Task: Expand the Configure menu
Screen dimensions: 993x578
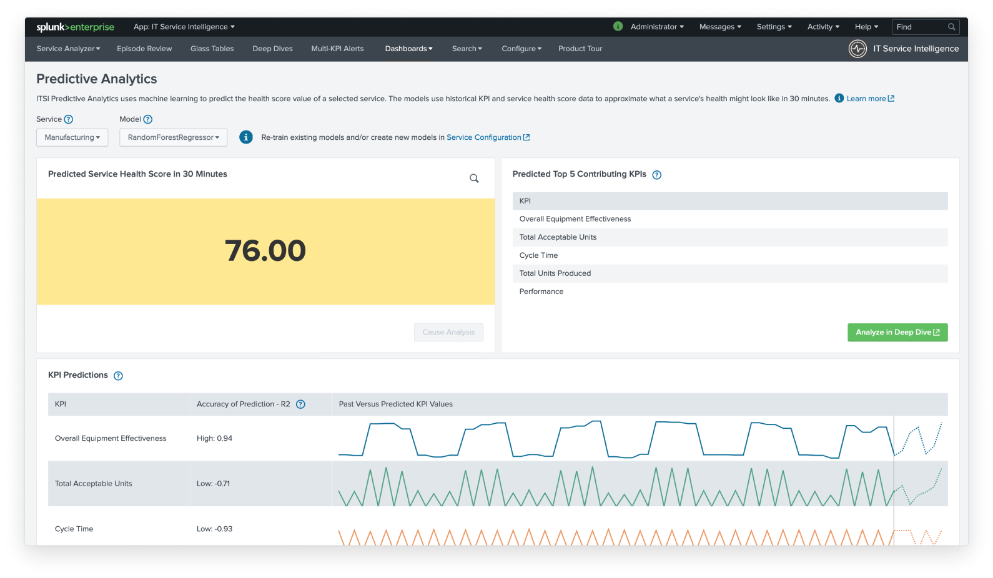Action: 521,49
